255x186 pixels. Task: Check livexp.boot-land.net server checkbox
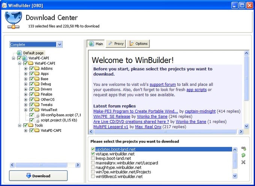(x=93, y=158)
